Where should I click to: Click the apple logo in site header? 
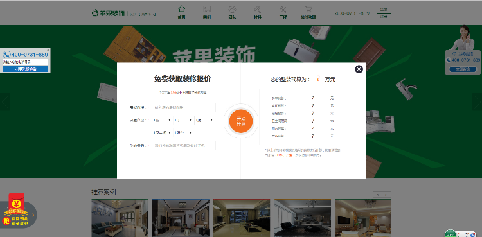coord(94,13)
